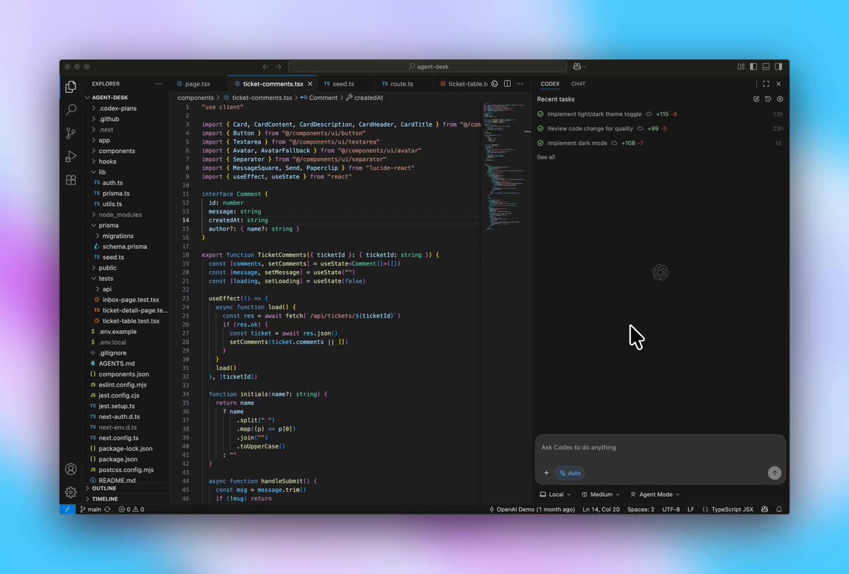This screenshot has height=574, width=849.
Task: Open the Run and Debug view icon
Action: coord(71,156)
